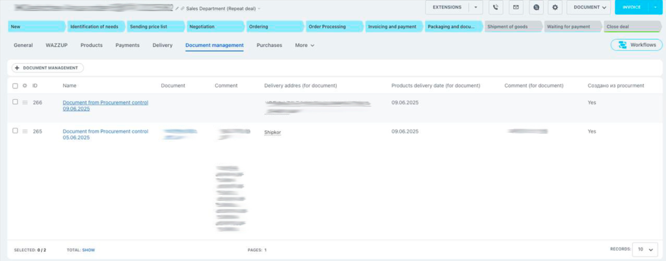Click the grid settings gear in table header
Screen dimensions: 666x261
tap(25, 86)
